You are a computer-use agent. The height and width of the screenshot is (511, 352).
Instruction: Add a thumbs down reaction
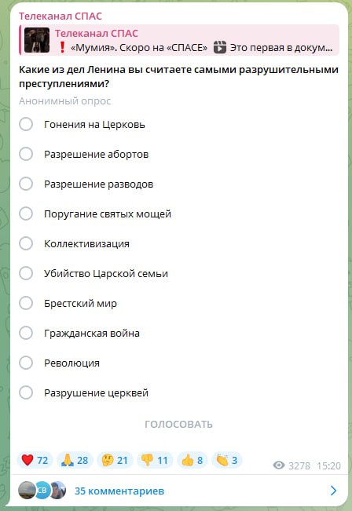155,460
